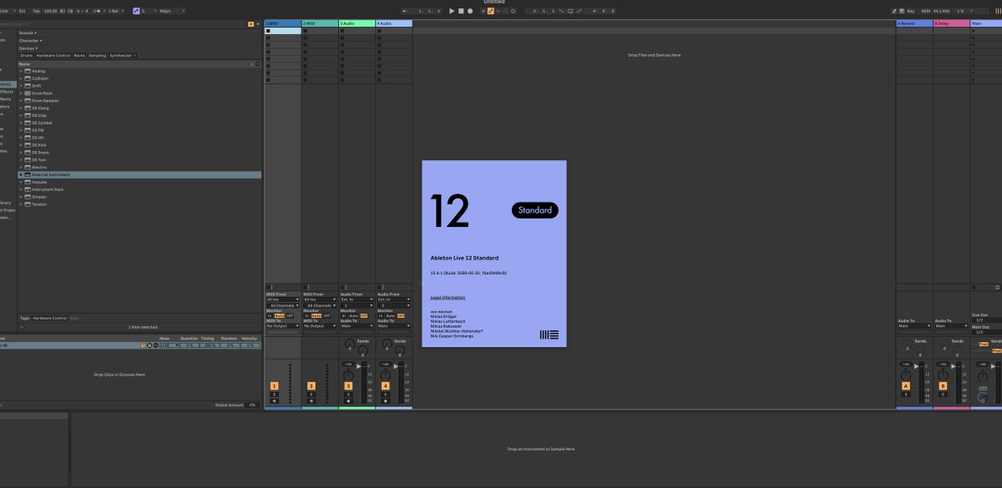
Task: Select the B Delay return track
Action: click(x=951, y=23)
